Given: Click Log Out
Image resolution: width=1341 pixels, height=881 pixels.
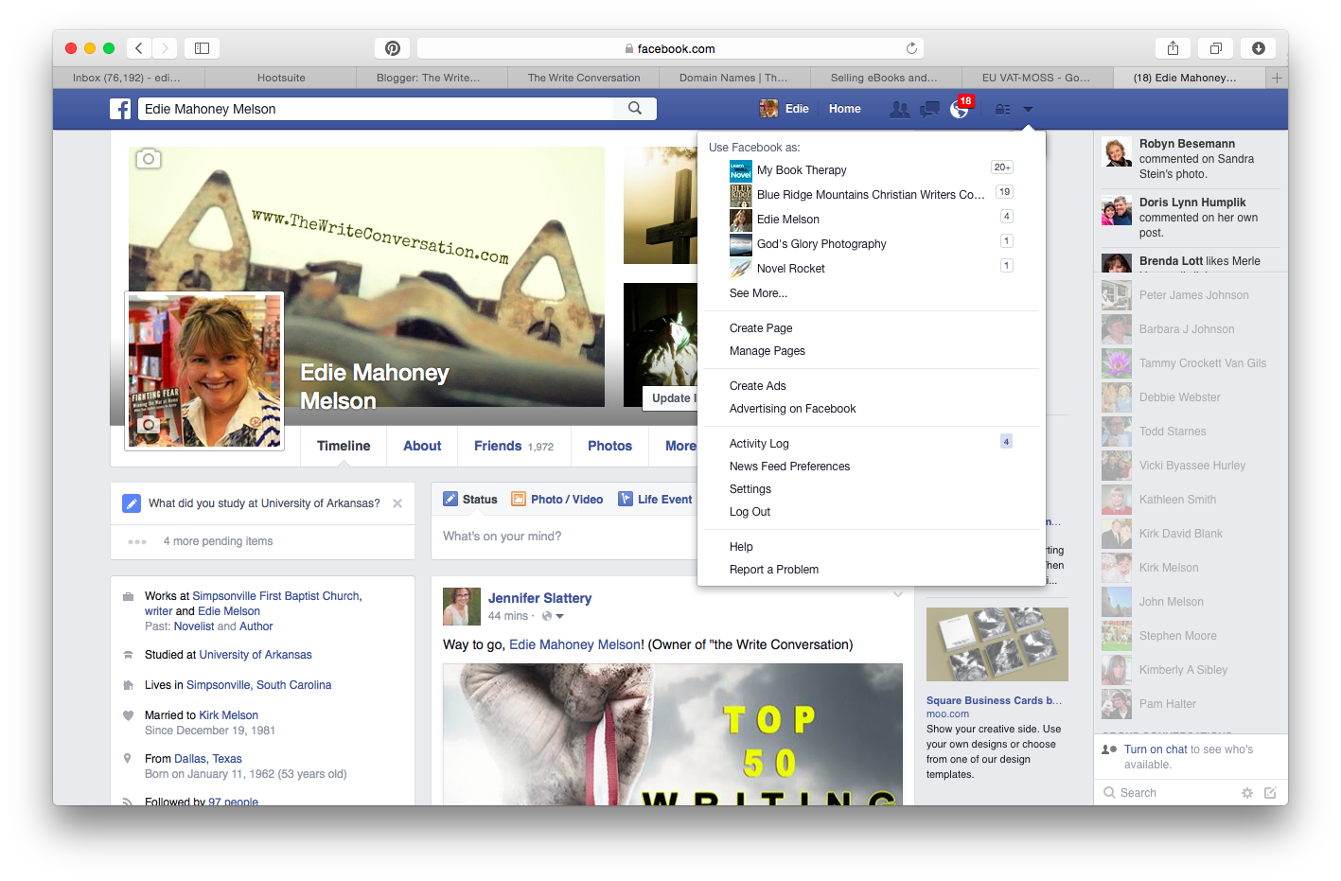Looking at the screenshot, I should (750, 512).
